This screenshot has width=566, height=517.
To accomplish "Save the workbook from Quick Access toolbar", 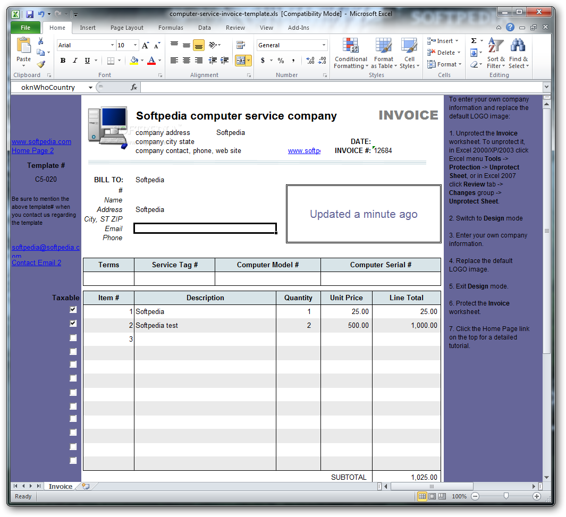I will pos(30,14).
